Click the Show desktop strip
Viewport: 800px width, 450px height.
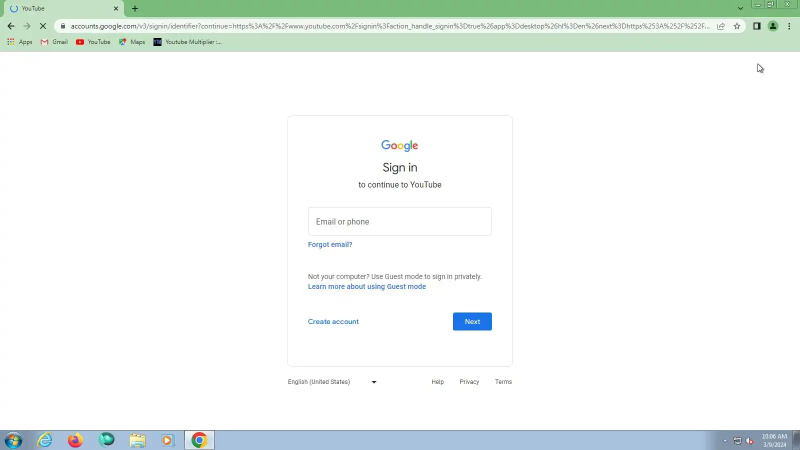[x=796, y=440]
